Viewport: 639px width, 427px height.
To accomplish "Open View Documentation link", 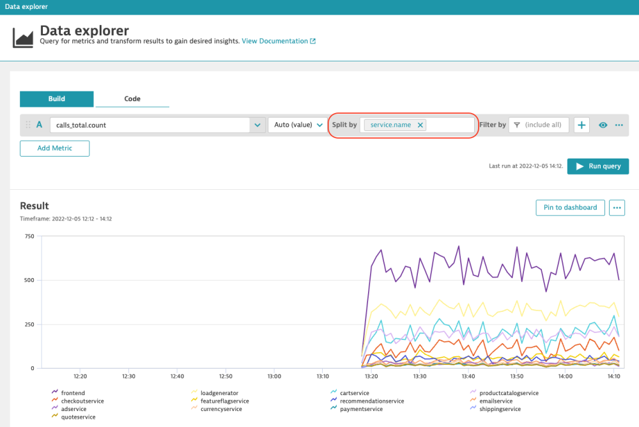I will [x=276, y=40].
